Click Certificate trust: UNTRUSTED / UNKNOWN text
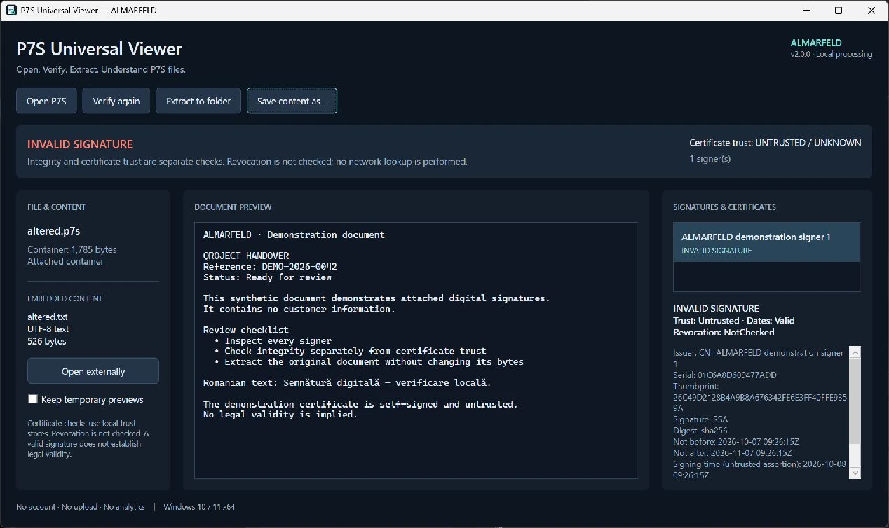The height and width of the screenshot is (528, 889). [775, 142]
